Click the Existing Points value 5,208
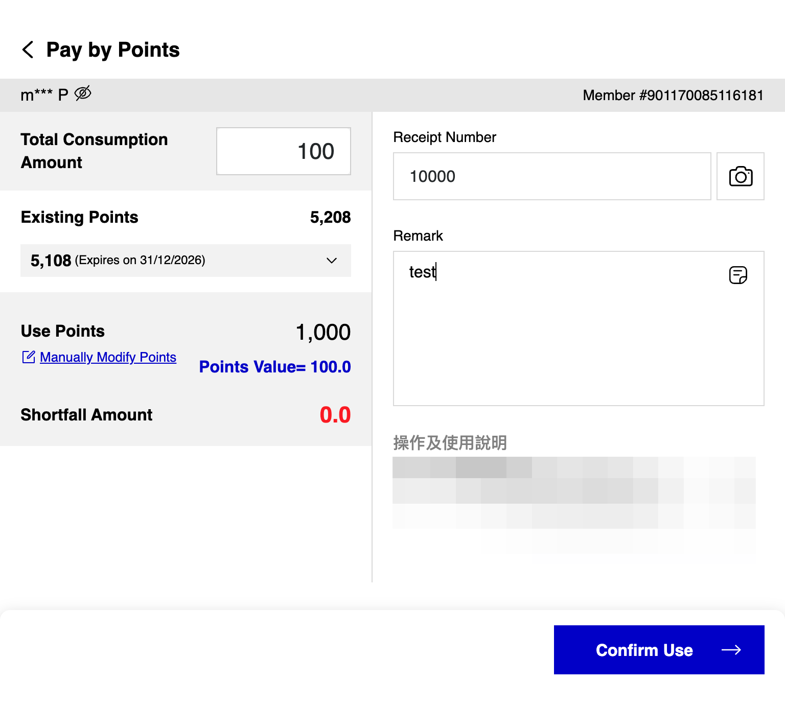The height and width of the screenshot is (705, 785). click(x=330, y=217)
